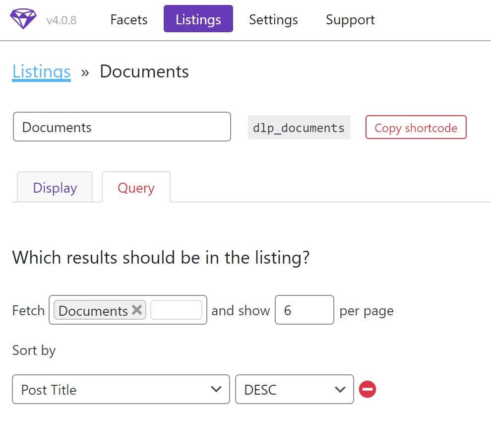This screenshot has width=491, height=421.
Task: Click the Post Title dropdown chevron
Action: click(215, 390)
